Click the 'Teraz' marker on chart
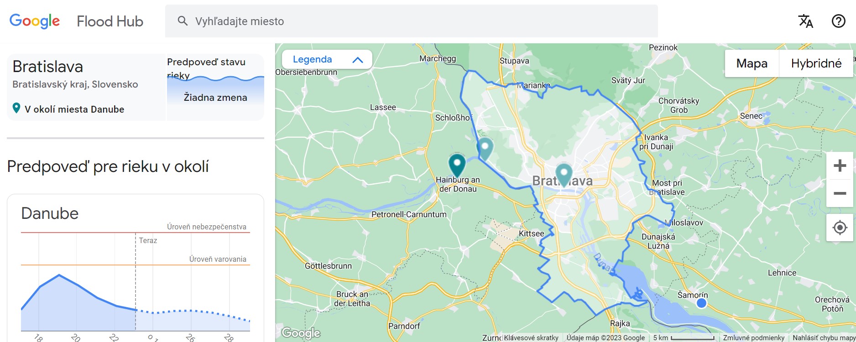This screenshot has height=342, width=856. coord(148,240)
